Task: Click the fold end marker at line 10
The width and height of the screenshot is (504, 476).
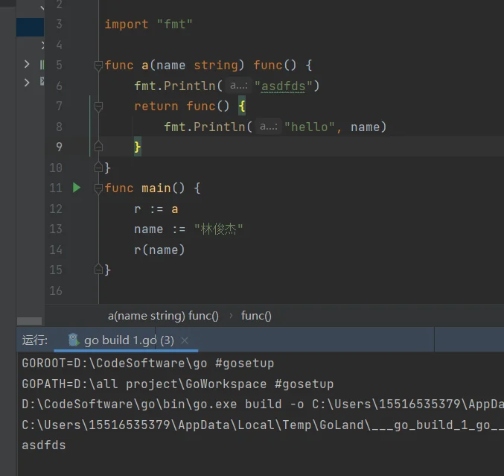Action: click(98, 168)
